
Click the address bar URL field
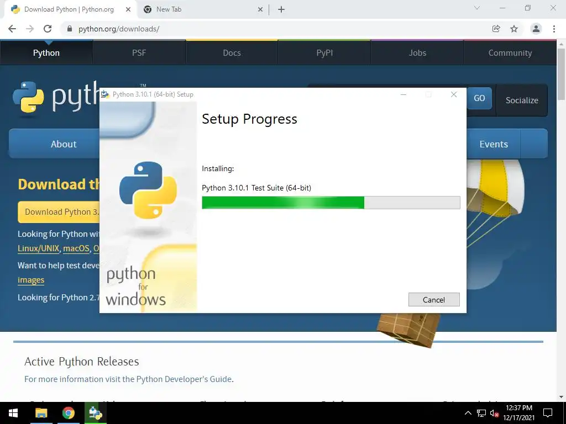[x=274, y=29]
